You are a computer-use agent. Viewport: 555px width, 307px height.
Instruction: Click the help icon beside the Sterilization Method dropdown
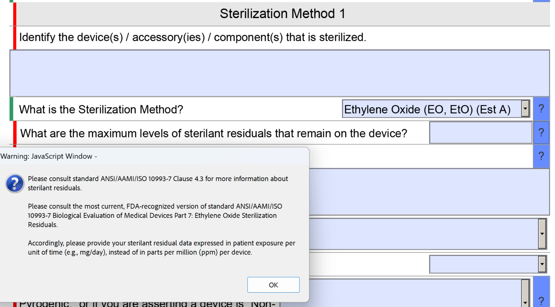(541, 108)
